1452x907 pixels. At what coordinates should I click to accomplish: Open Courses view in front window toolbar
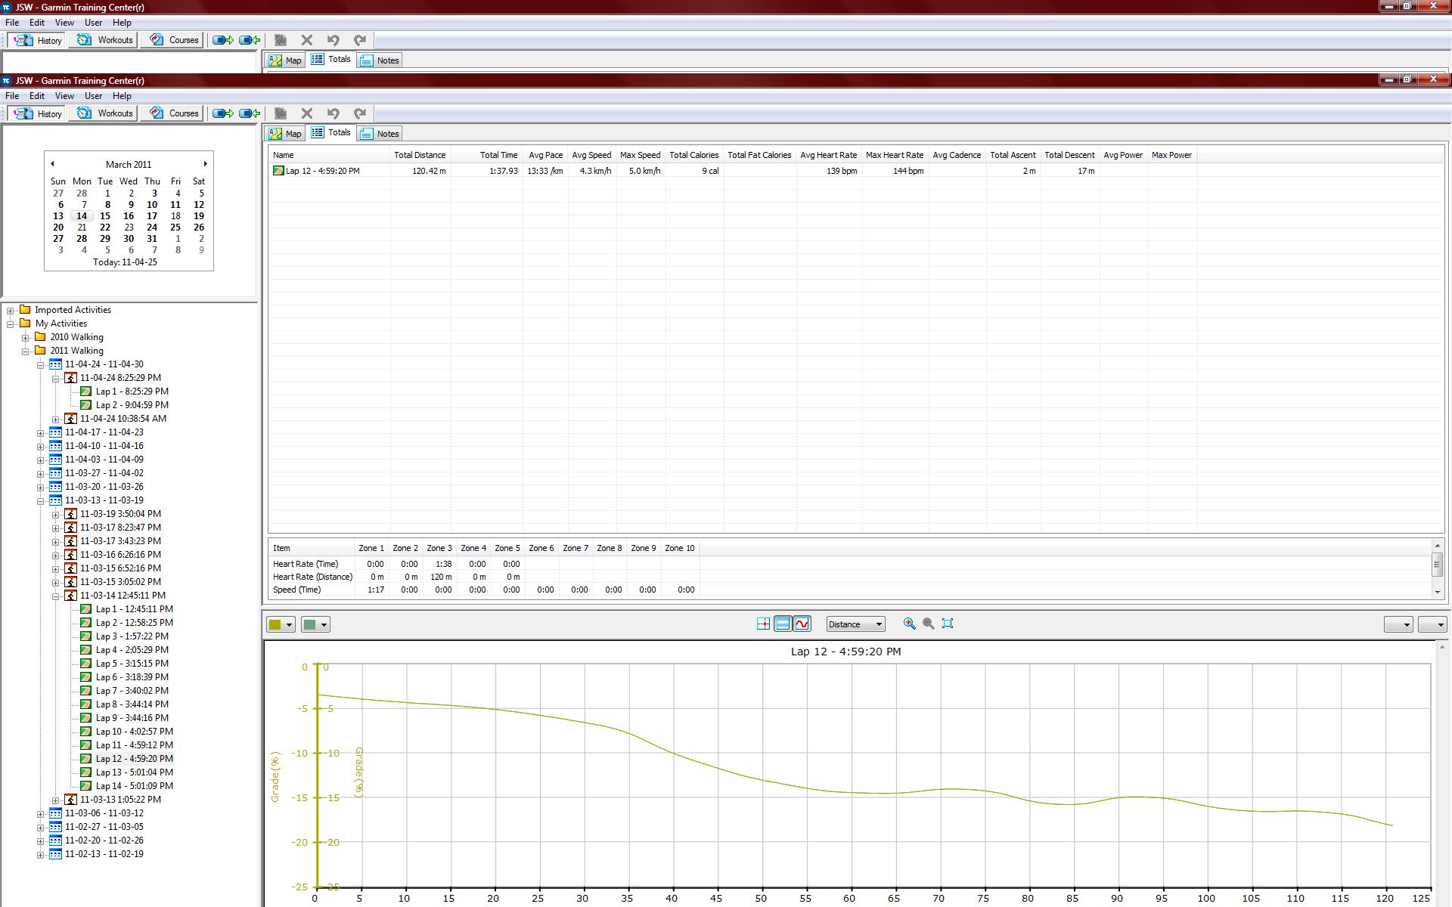click(x=174, y=113)
